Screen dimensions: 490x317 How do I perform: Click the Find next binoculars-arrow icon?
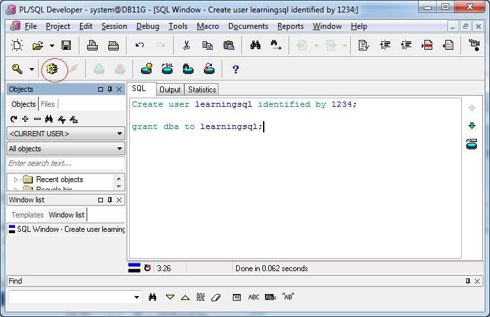276,45
